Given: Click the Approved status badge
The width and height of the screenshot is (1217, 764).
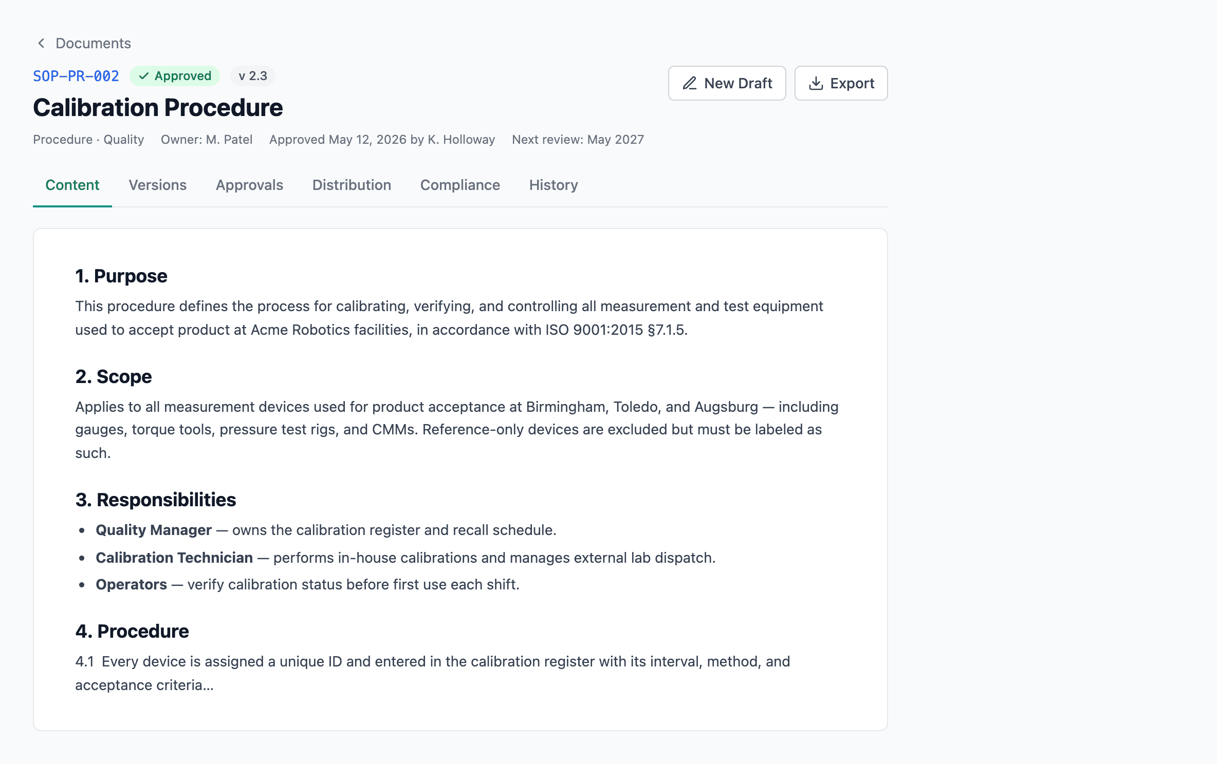Looking at the screenshot, I should (175, 76).
